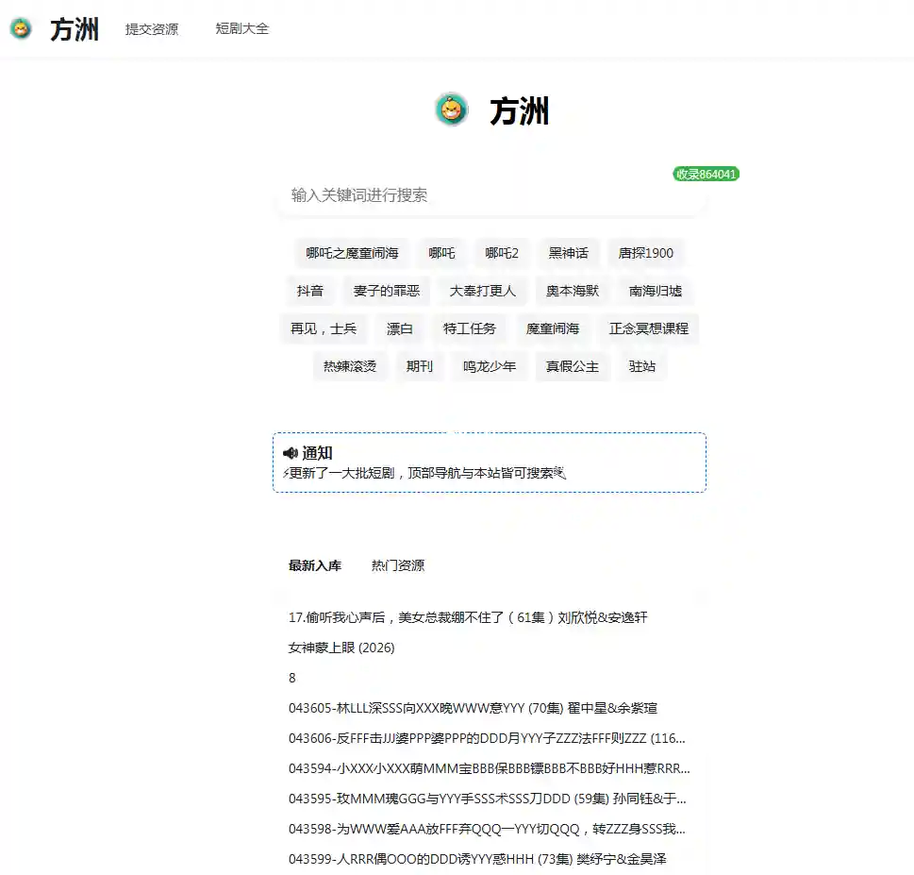Choose the 黑神话 hot keyword tag
The height and width of the screenshot is (875, 914).
(x=568, y=253)
